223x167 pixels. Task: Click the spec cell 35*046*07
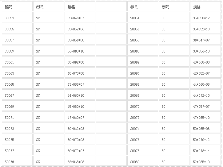[80, 18]
